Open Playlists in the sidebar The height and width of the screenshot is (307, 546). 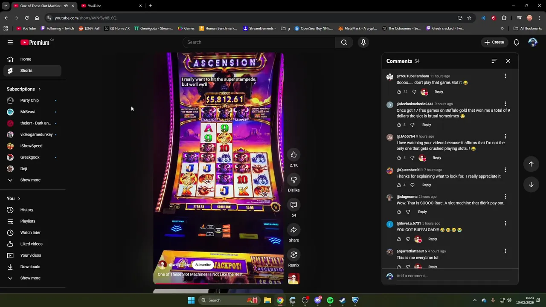(x=32, y=221)
